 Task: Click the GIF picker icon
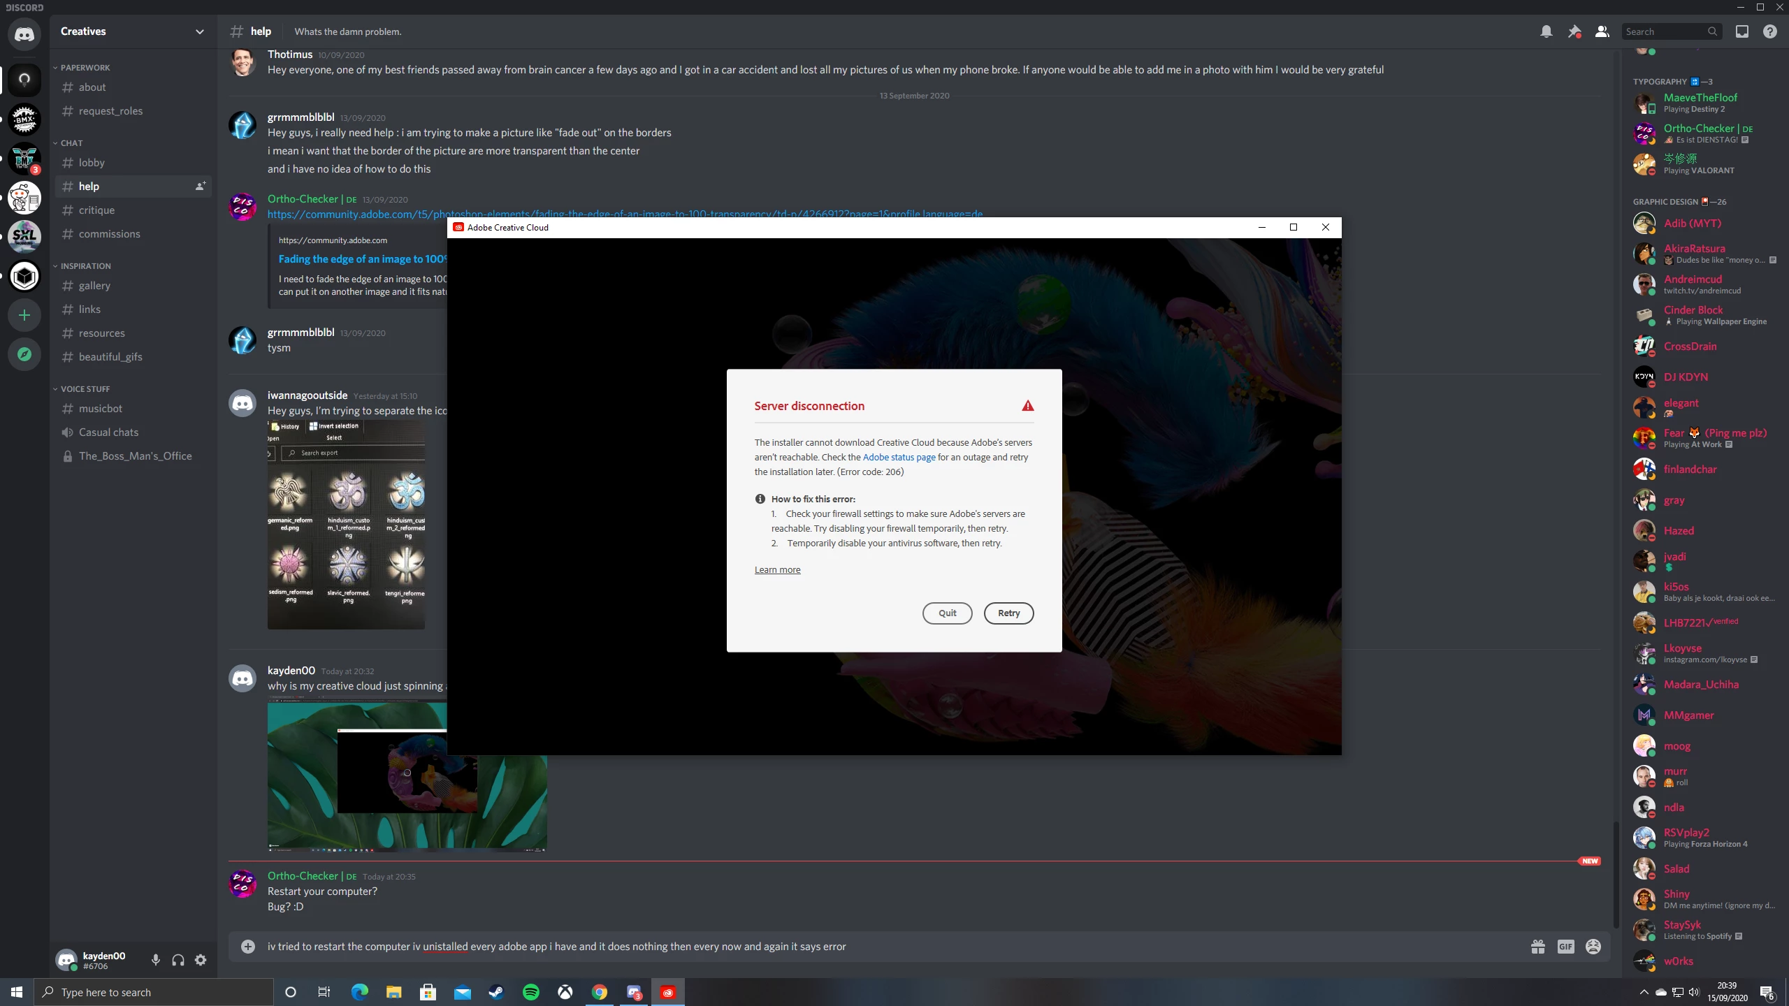pyautogui.click(x=1565, y=947)
